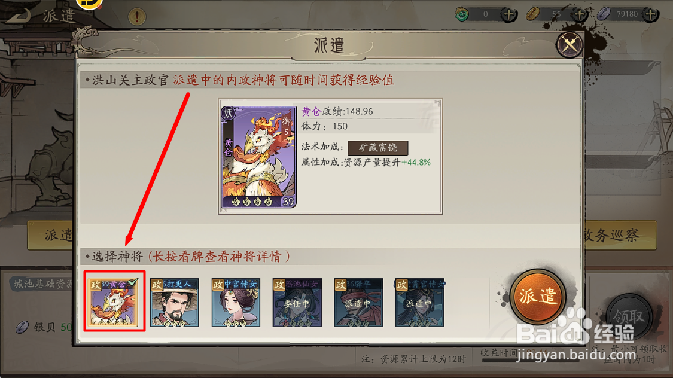Switch to the 政务巡察 tab behind dialog
This screenshot has height=378, width=673.
[620, 235]
